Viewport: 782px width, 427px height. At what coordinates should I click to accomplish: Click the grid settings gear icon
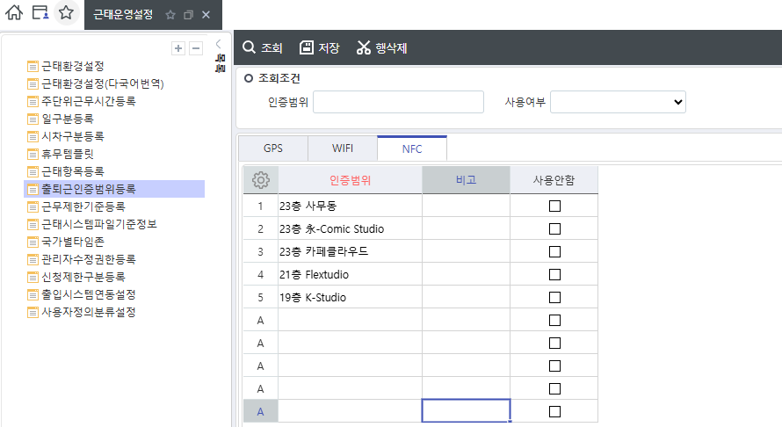[260, 180]
